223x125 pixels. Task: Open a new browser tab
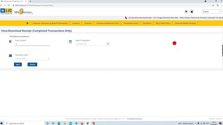[x=30, y=1]
